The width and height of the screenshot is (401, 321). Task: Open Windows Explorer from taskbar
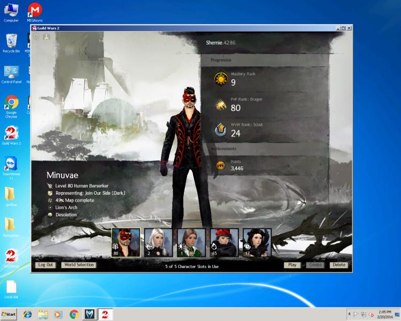43,315
